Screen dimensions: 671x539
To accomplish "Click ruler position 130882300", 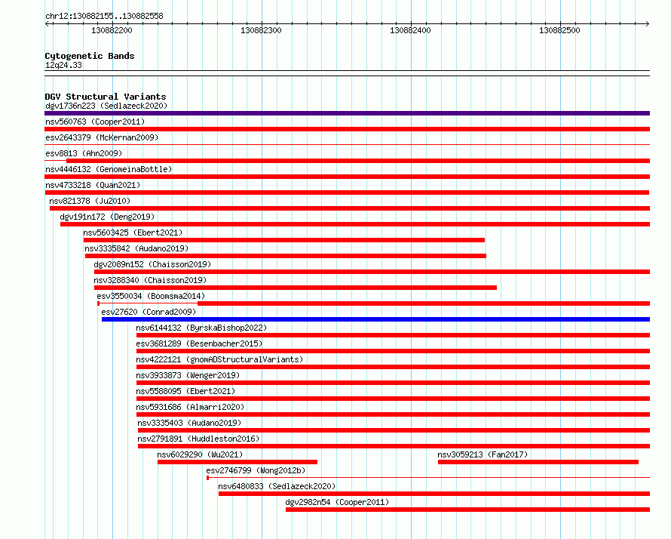I will point(261,30).
